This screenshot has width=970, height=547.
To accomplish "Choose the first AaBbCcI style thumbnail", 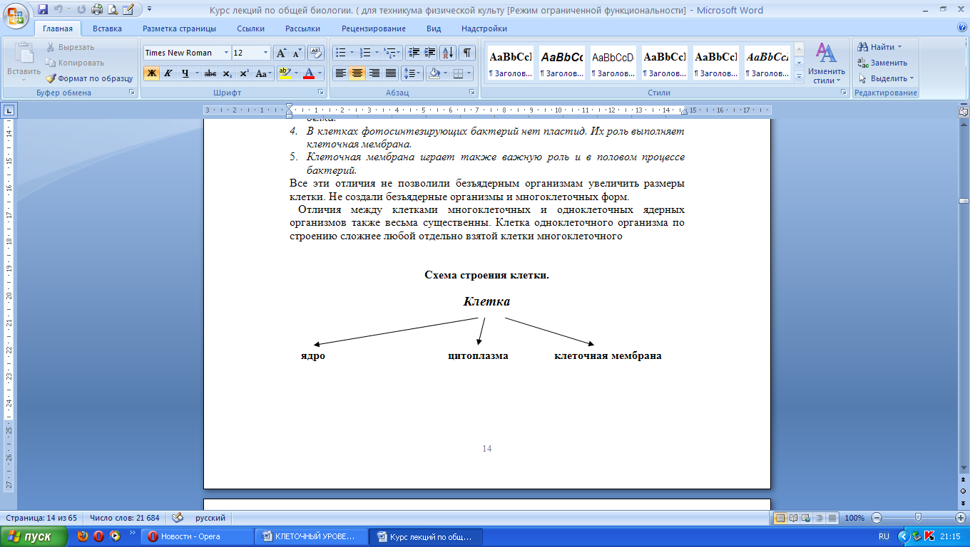I will tap(510, 63).
